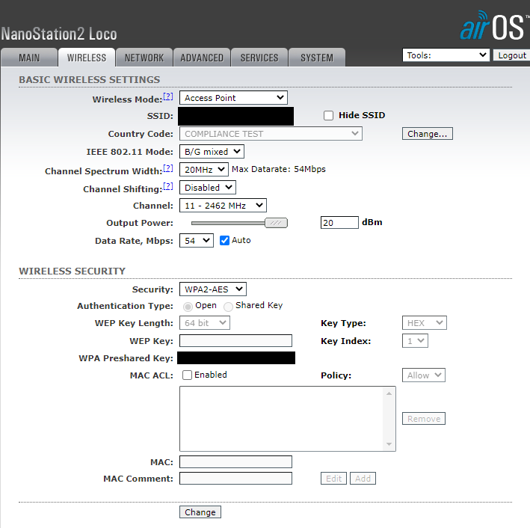Image resolution: width=530 pixels, height=528 pixels.
Task: Click the Edit button
Action: coord(333,479)
